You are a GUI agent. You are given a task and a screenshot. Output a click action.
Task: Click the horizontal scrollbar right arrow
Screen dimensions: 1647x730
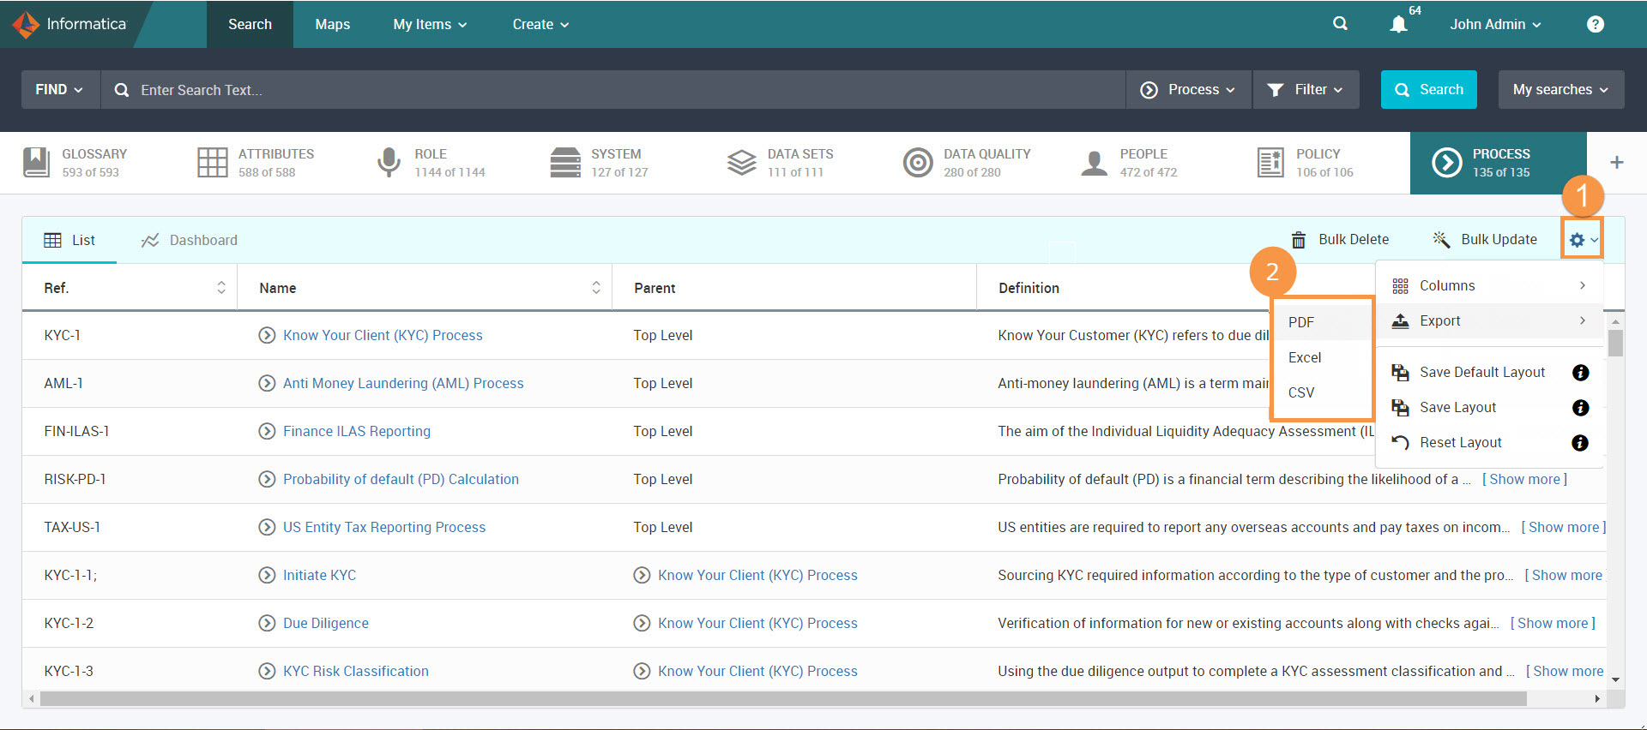coord(1597,699)
